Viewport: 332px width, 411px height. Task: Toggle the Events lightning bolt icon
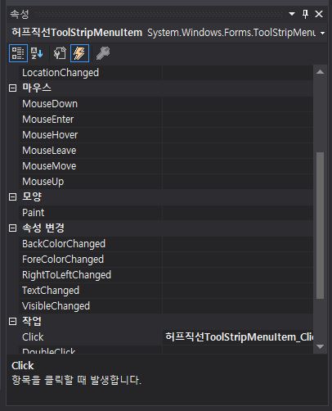point(79,53)
